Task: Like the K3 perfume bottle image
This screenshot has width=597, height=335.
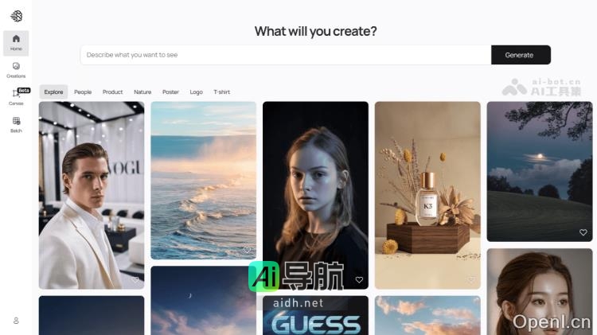Action: click(471, 280)
